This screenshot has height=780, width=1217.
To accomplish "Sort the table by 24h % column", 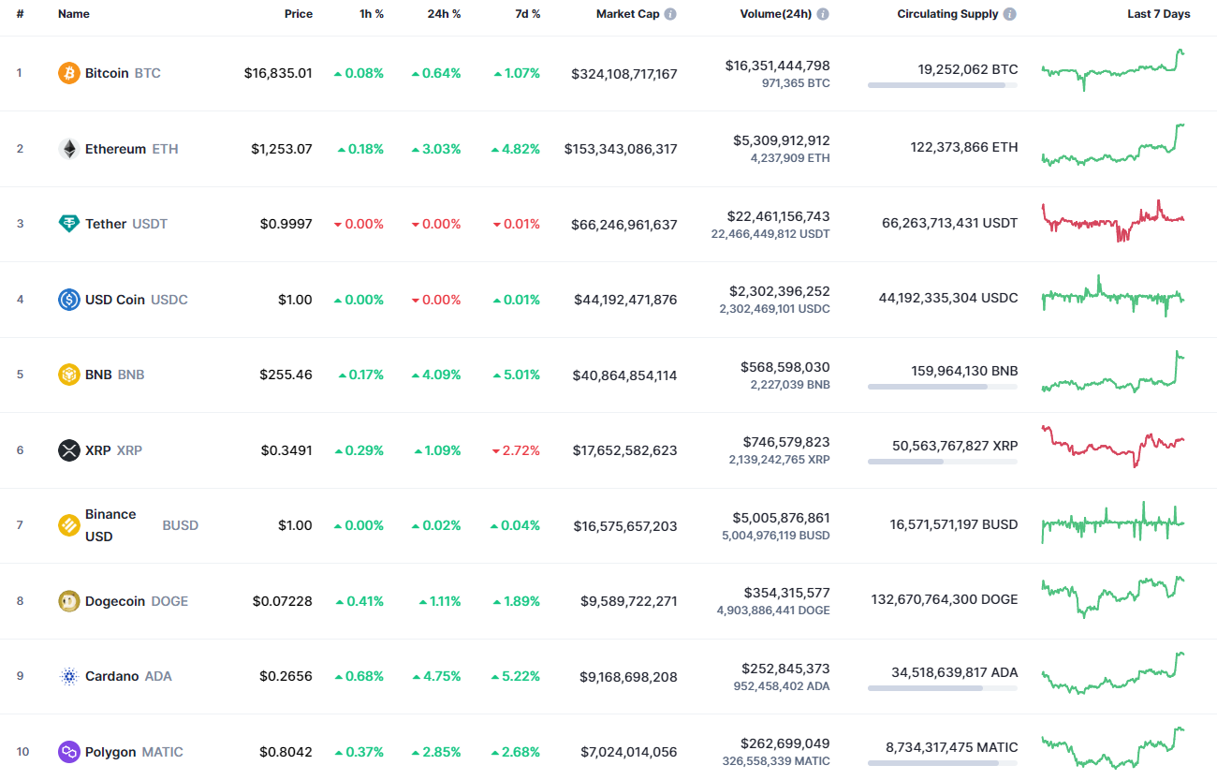I will [444, 13].
